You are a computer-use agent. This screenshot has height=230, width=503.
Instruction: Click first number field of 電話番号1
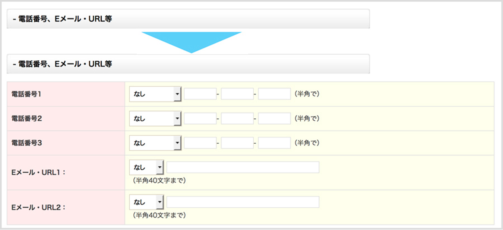tap(200, 94)
